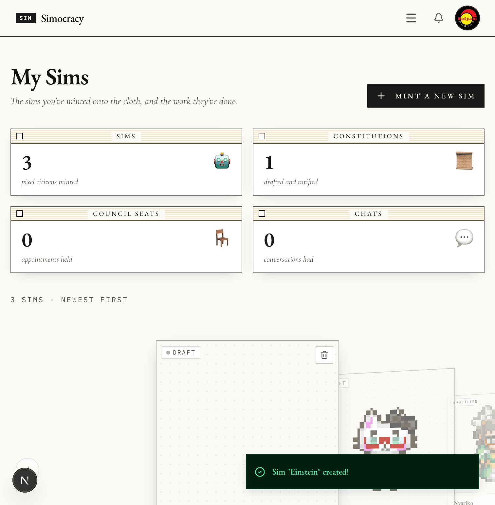495x505 pixels.
Task: Toggle the checkbox on Constitutions card
Action: 262,136
